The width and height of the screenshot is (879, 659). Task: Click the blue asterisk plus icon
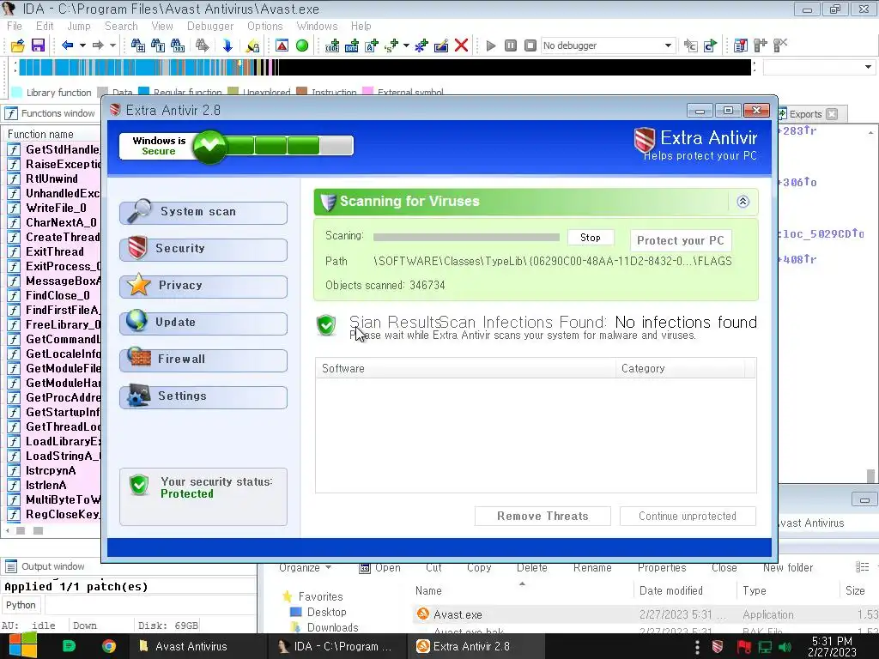[x=421, y=45]
